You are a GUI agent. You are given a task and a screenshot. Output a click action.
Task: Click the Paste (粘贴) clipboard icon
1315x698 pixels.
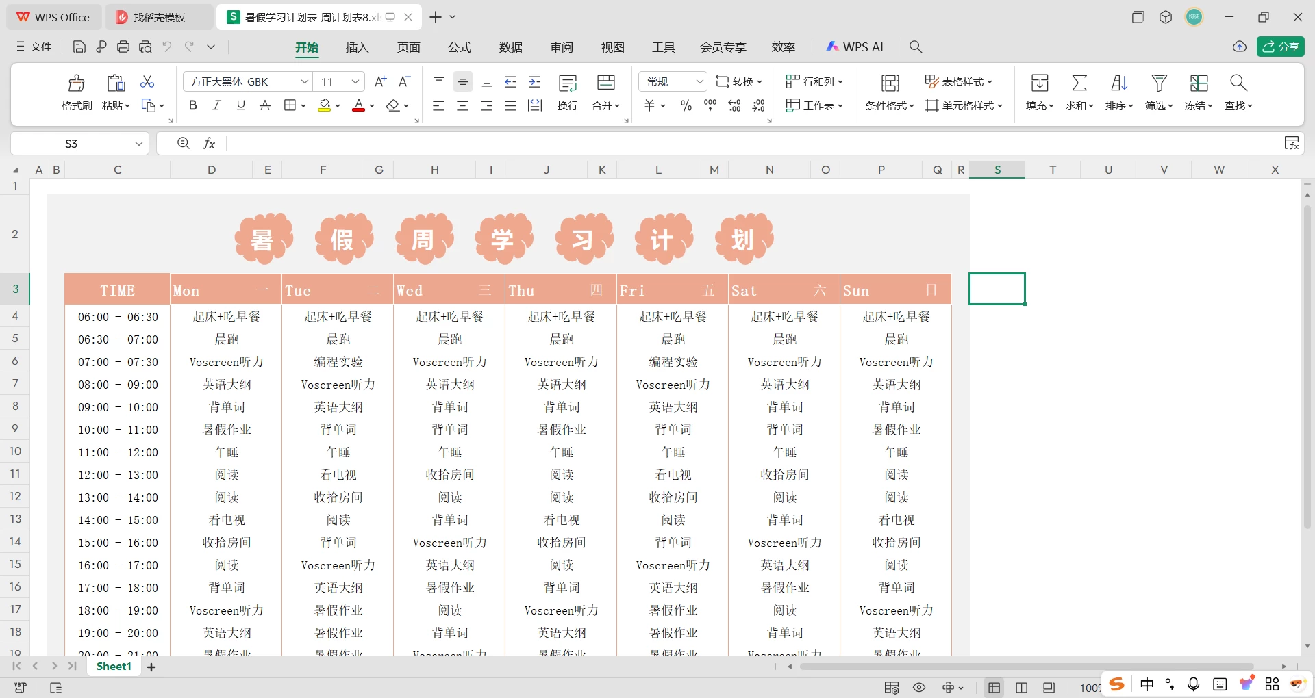pyautogui.click(x=116, y=83)
